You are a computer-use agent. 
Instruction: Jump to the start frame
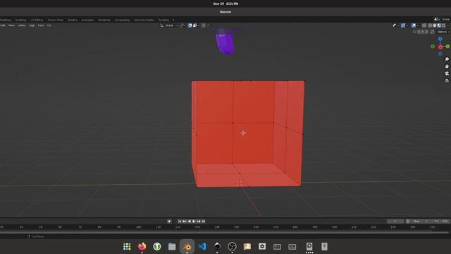pos(180,221)
